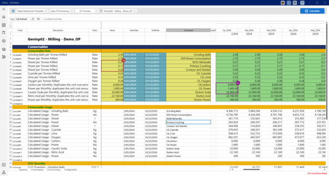Select Apr_2024 value 558,616 in Lime row

point(293,133)
